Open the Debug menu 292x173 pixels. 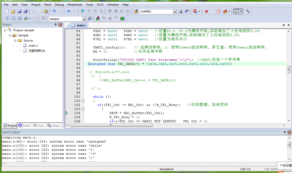click(59, 5)
